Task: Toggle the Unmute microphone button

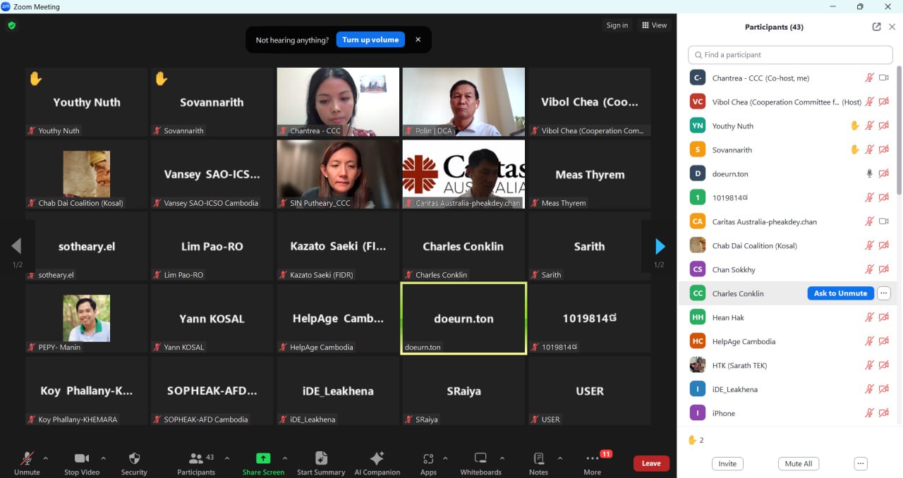Action: point(28,459)
